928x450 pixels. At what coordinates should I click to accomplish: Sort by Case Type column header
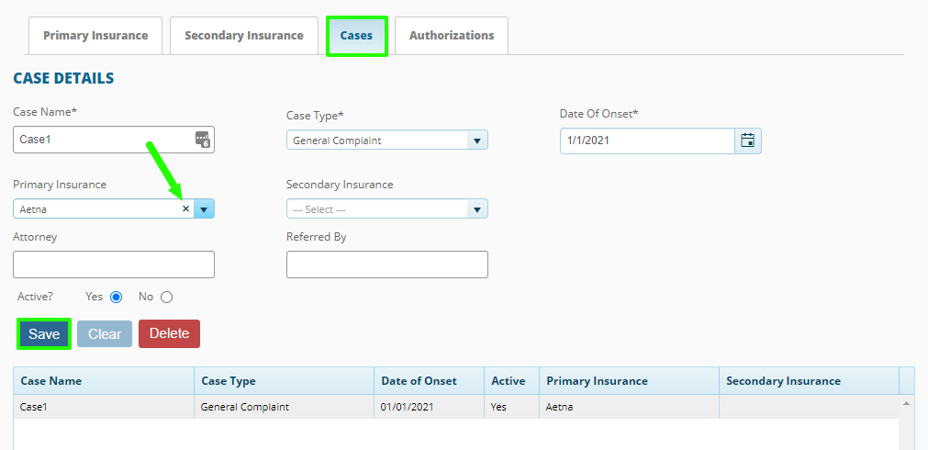click(x=284, y=381)
